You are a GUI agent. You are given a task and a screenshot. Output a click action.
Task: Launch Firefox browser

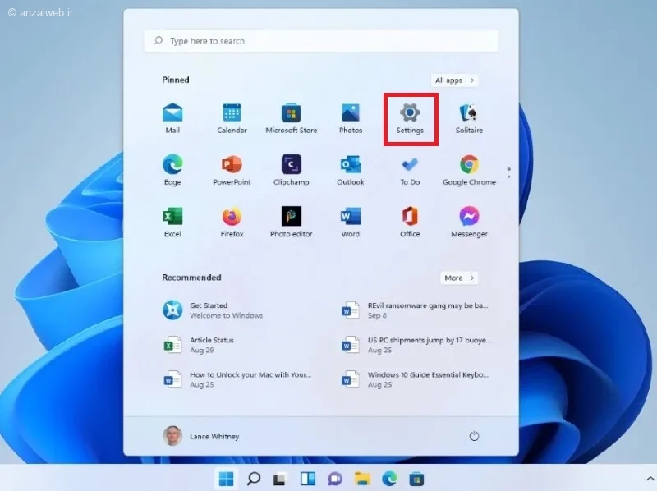[232, 222]
